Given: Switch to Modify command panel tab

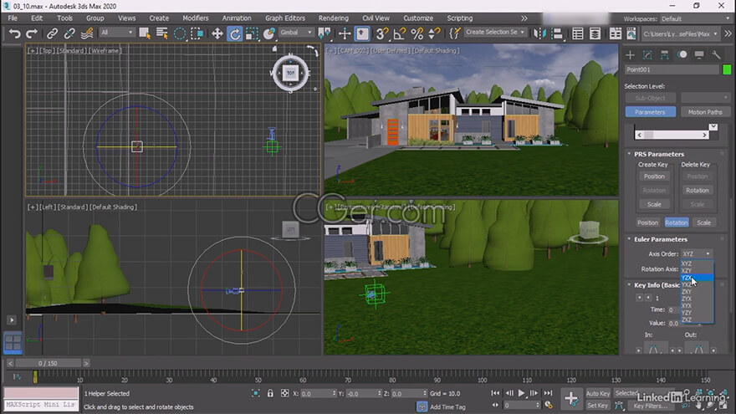Looking at the screenshot, I should (647, 55).
